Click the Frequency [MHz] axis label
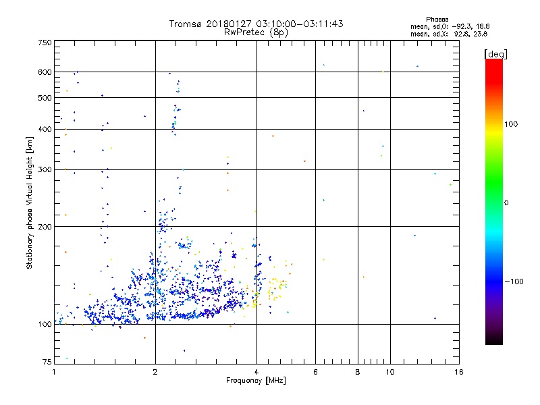Viewport: 540px width, 405px height. click(x=256, y=381)
